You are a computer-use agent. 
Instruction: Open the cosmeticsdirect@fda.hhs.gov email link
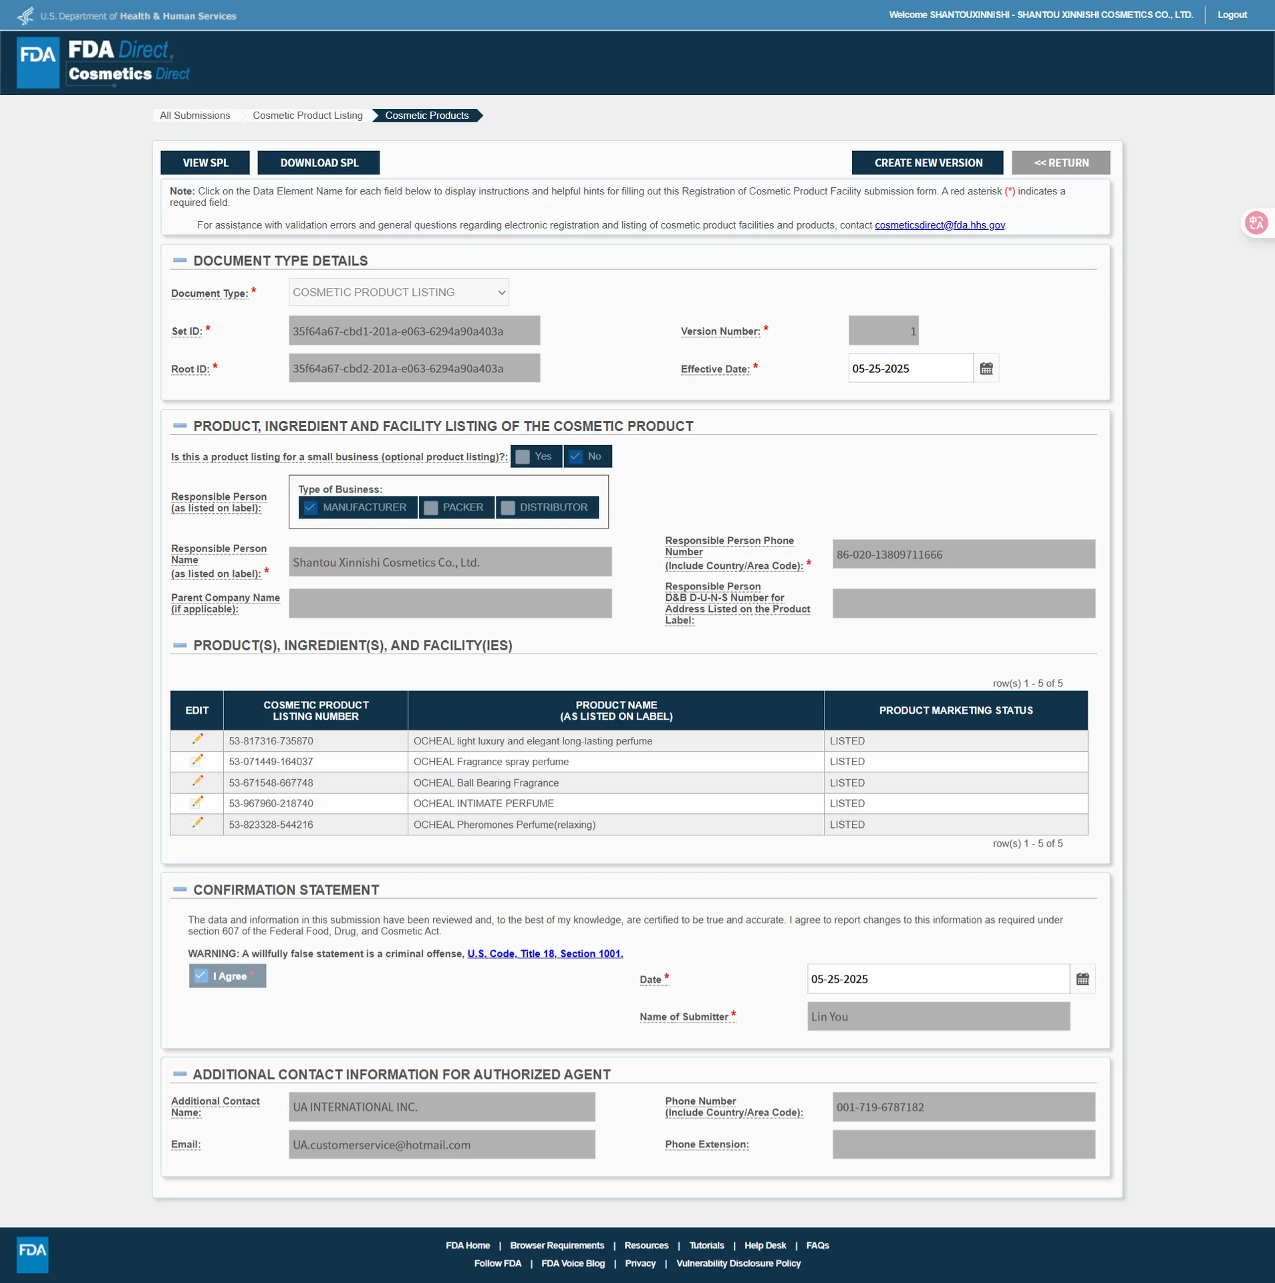pos(940,225)
